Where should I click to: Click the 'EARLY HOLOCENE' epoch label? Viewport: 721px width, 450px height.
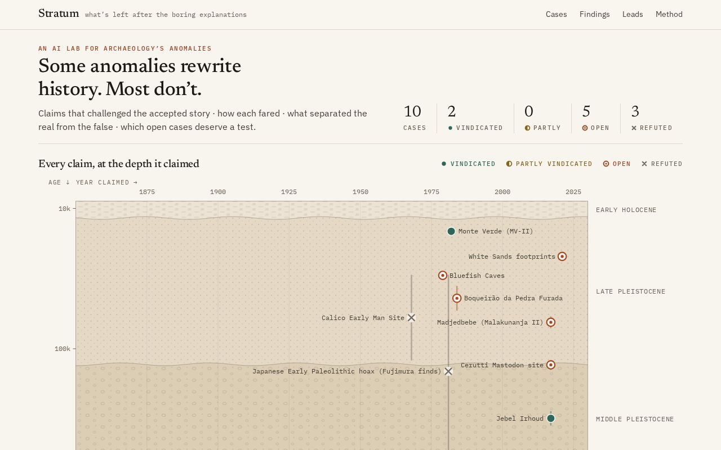point(626,210)
